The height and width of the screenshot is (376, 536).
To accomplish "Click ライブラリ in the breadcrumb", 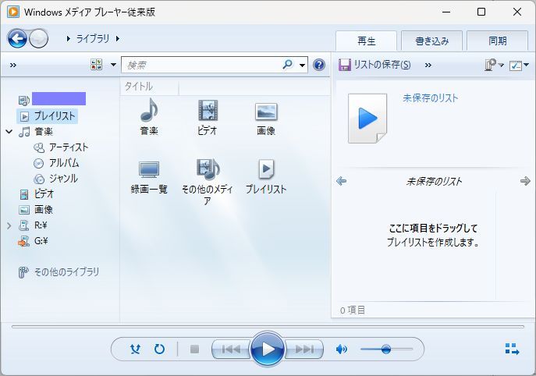I will coord(93,39).
